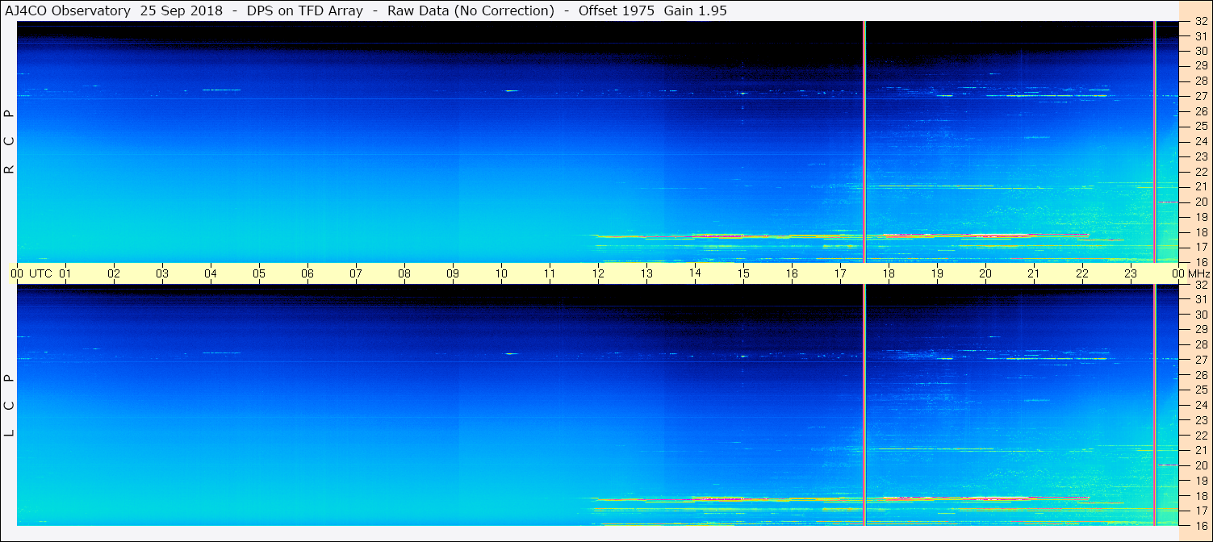Select the 03 hour on time axis
This screenshot has height=542, width=1213.
(162, 273)
